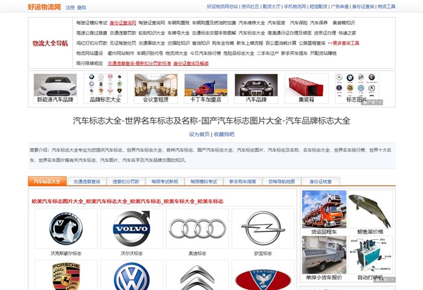This screenshot has width=423, height=290.
Task: Switch to the 驾照考试新规 tab
Action: click(164, 182)
